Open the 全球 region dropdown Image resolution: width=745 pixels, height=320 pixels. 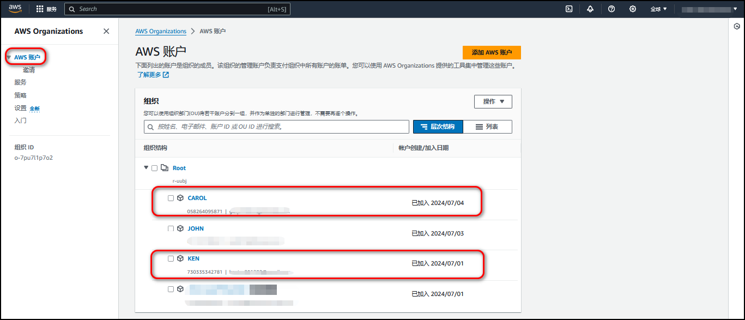click(x=658, y=9)
